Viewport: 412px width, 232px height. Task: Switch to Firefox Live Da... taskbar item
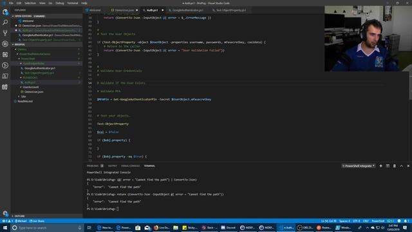coord(162,227)
